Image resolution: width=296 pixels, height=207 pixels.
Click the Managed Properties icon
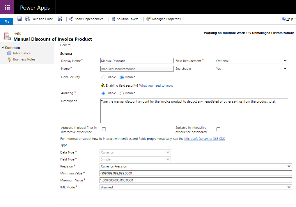(148, 19)
